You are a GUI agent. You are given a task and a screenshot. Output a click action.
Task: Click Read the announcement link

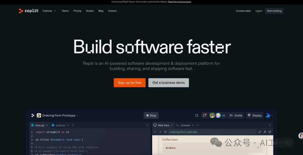[x=180, y=2]
